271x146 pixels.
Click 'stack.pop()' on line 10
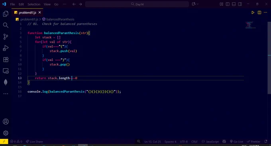click(x=60, y=64)
